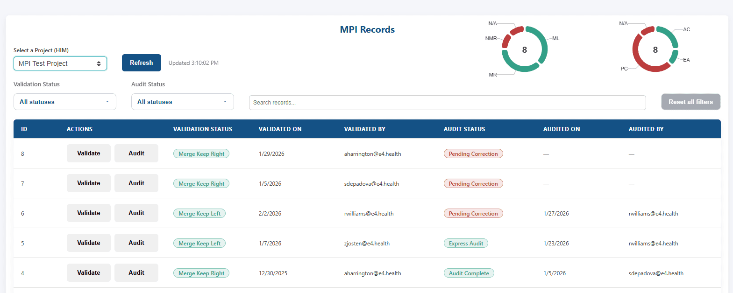This screenshot has height=293, width=733.
Task: Click the audited date 1/23/2026
Action: coord(556,244)
